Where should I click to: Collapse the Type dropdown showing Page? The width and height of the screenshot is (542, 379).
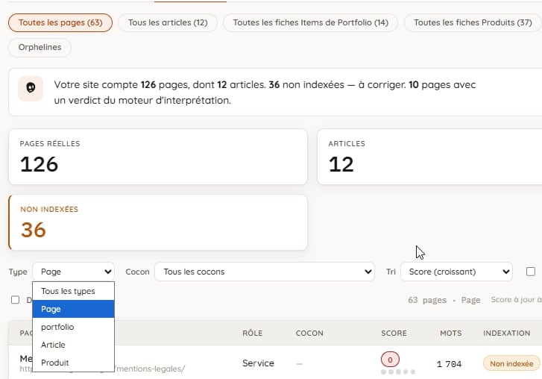pyautogui.click(x=73, y=272)
